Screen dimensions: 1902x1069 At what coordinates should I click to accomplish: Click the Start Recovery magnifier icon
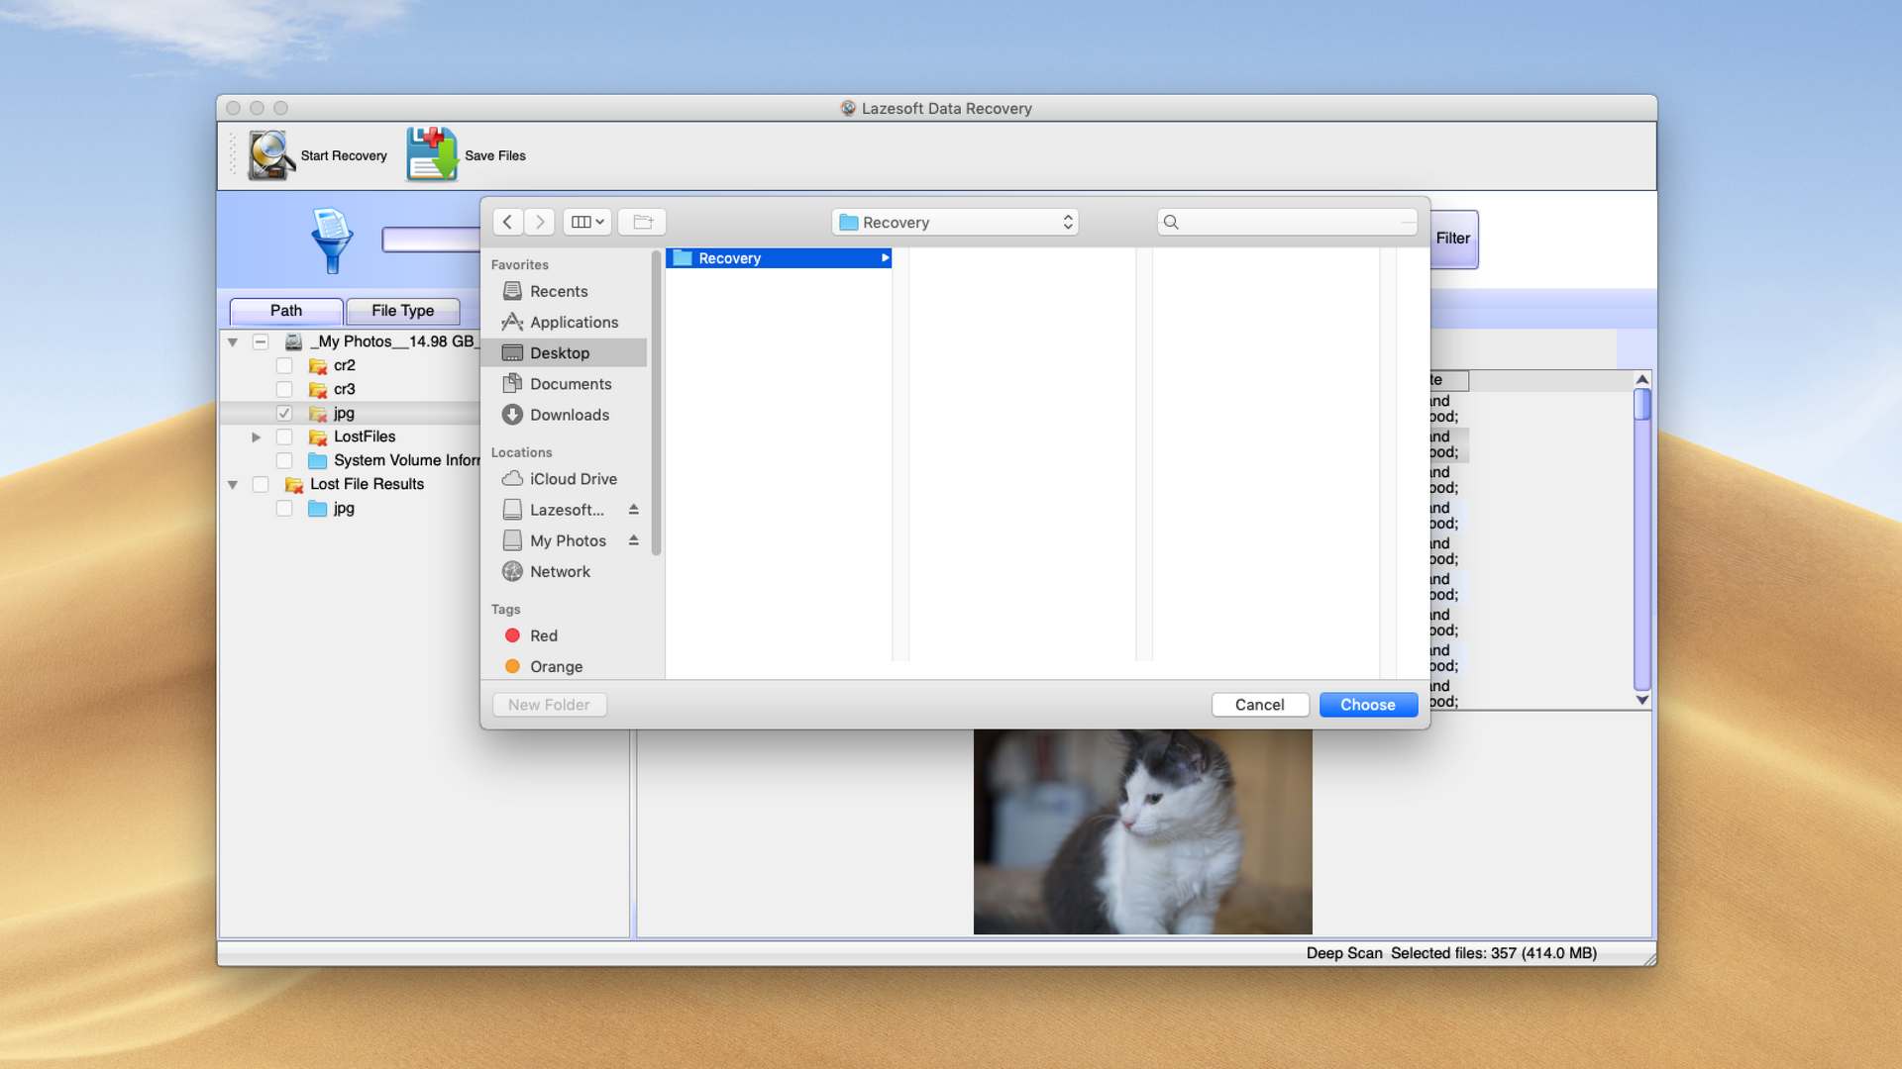[x=270, y=155]
